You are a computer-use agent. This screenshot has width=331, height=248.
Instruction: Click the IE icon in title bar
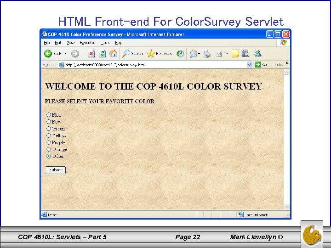point(44,34)
